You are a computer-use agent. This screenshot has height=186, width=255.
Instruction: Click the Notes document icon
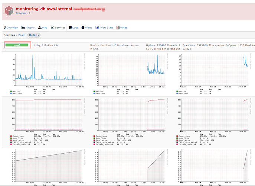[118, 28]
